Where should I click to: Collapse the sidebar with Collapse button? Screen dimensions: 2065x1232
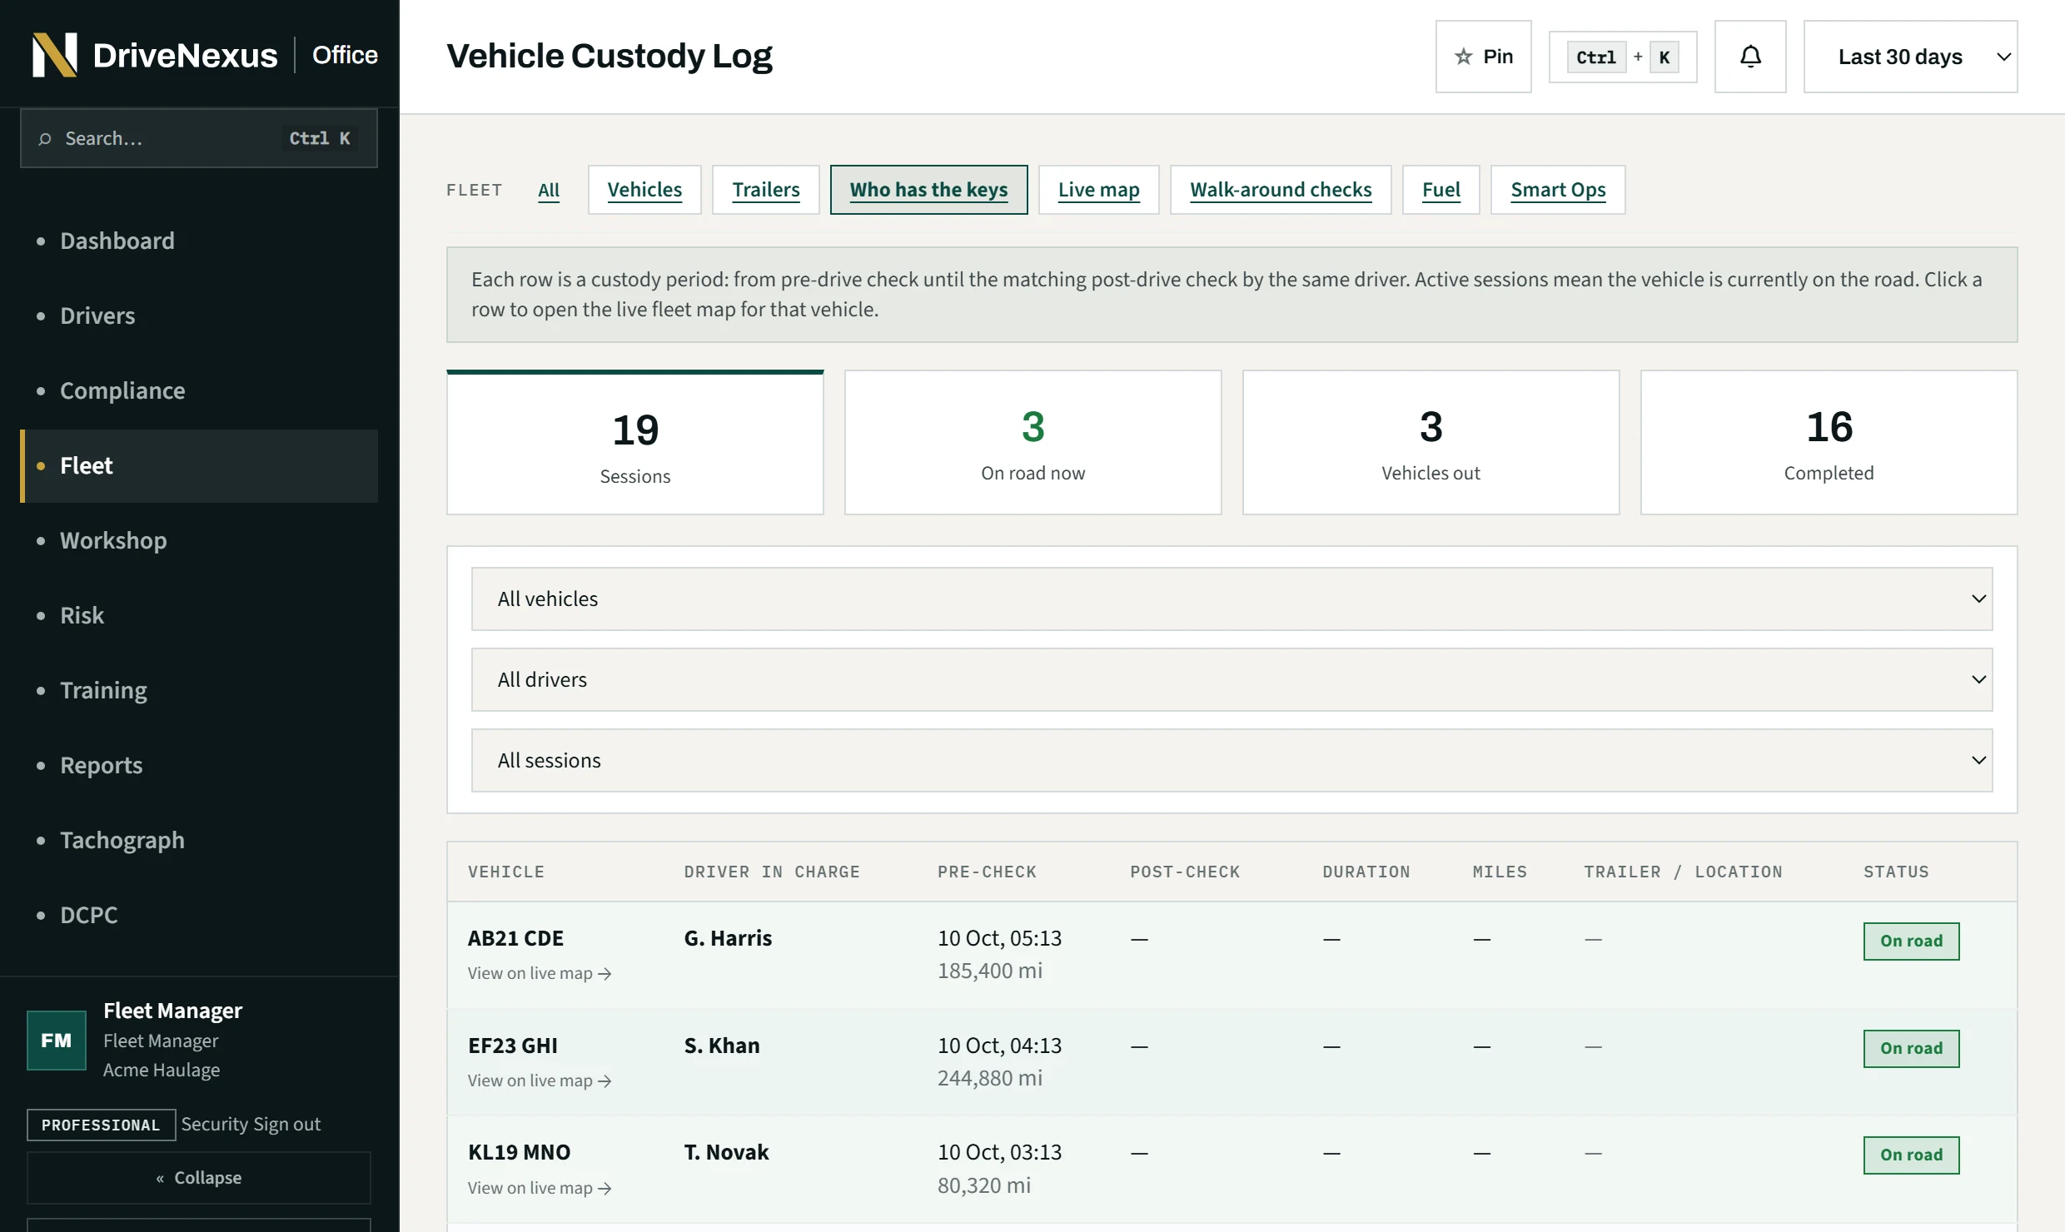click(x=199, y=1177)
